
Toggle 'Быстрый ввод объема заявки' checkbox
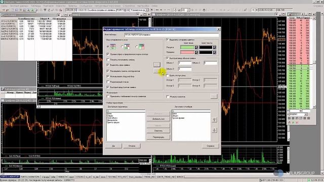coord(168,58)
